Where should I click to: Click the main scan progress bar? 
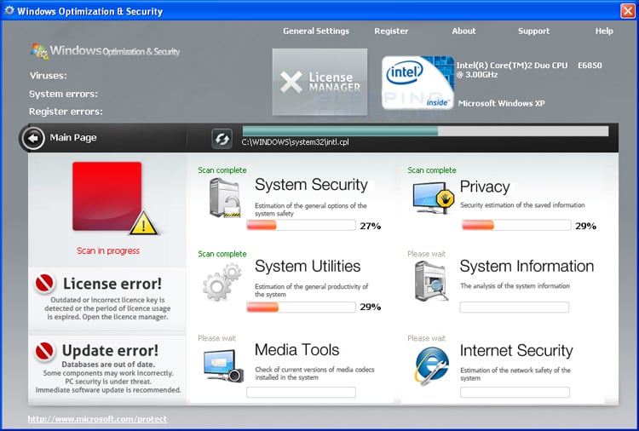425,131
